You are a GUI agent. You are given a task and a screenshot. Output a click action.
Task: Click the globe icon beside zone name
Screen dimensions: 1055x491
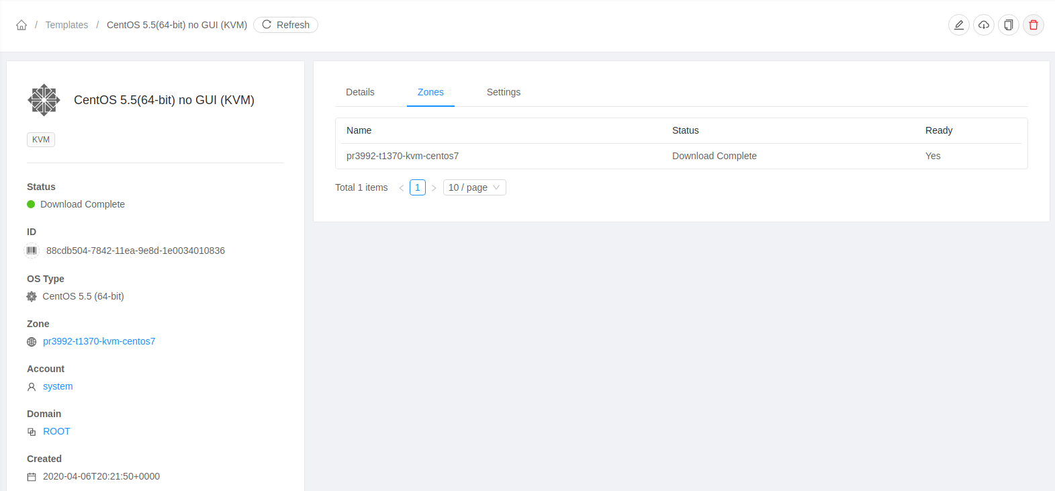(32, 342)
